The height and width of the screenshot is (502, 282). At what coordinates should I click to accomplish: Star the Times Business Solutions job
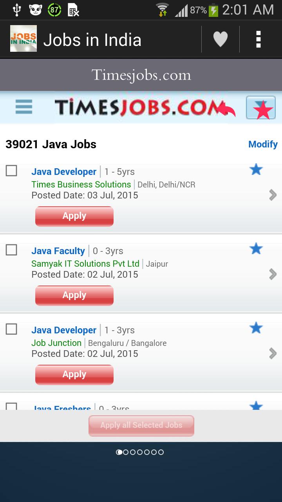coord(256,170)
